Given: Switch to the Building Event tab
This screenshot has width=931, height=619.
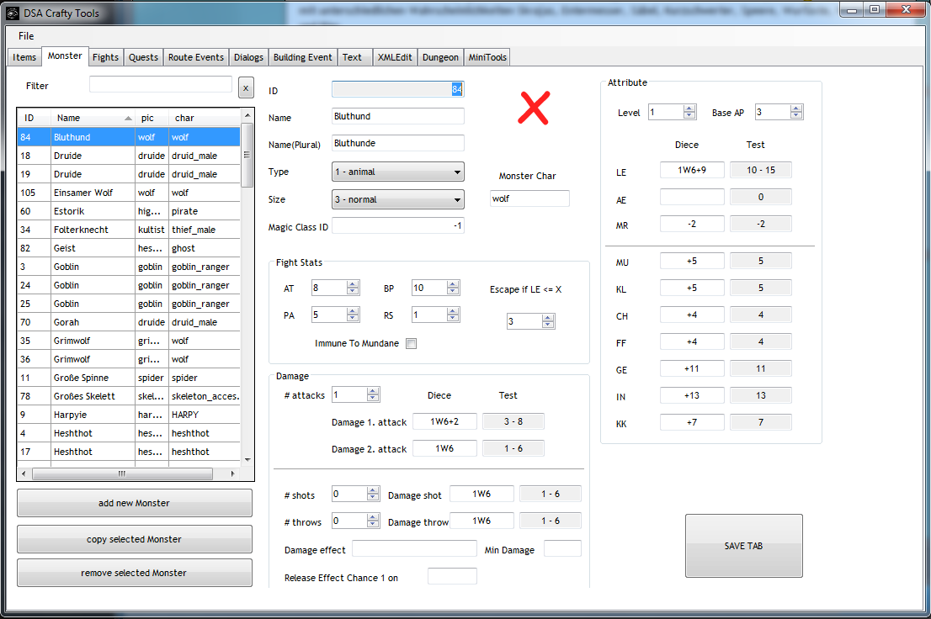Looking at the screenshot, I should [x=303, y=57].
